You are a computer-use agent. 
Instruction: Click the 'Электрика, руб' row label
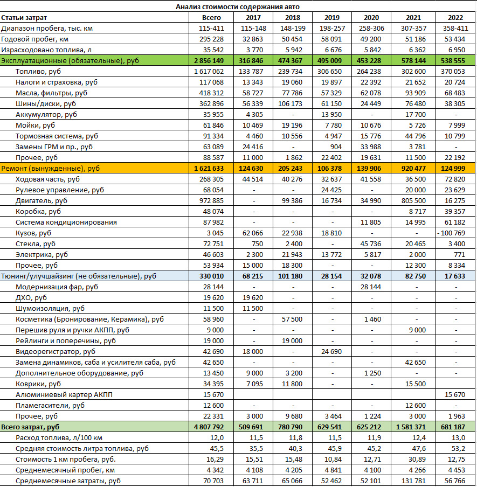(42, 254)
